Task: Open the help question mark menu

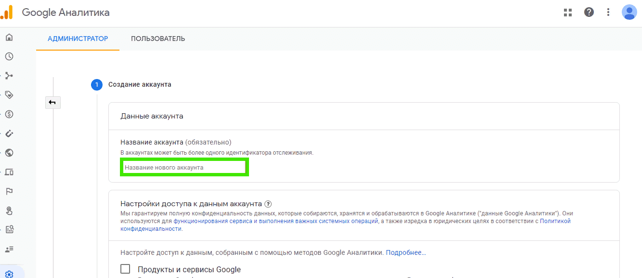Action: [x=589, y=13]
